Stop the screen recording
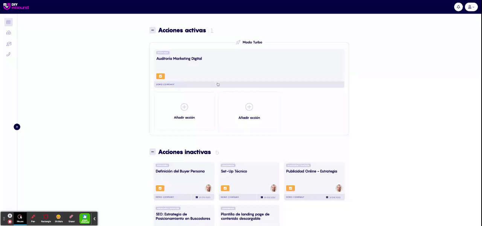Screen dimensions: 482x226 (x=10, y=221)
